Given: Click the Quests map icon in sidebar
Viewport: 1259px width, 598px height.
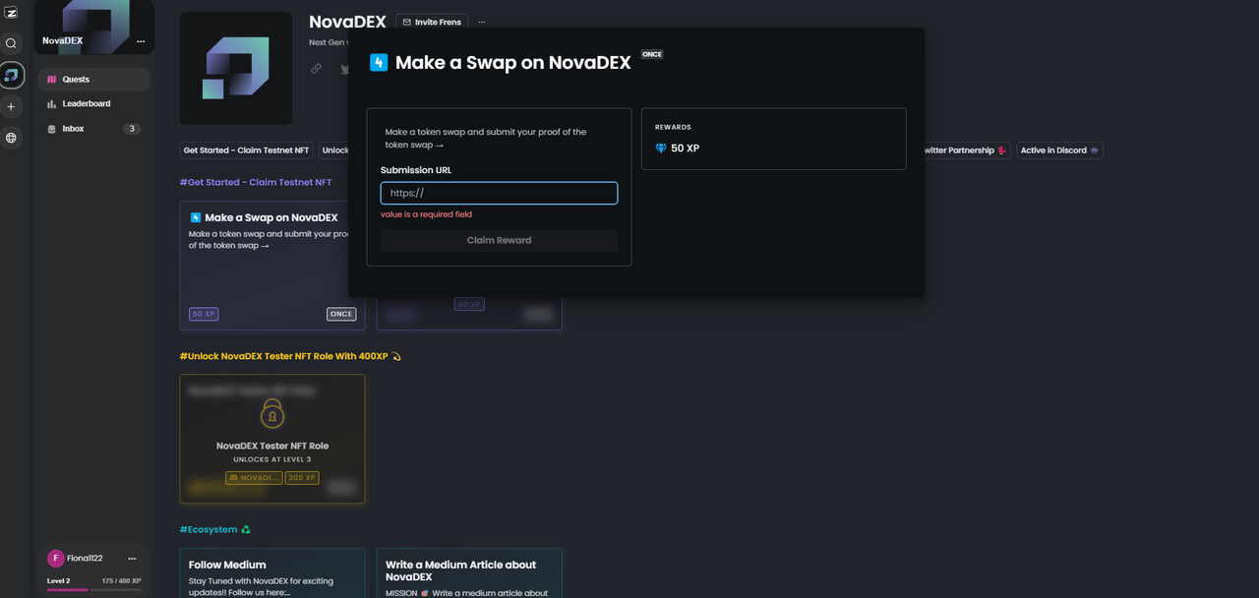Looking at the screenshot, I should 52,80.
